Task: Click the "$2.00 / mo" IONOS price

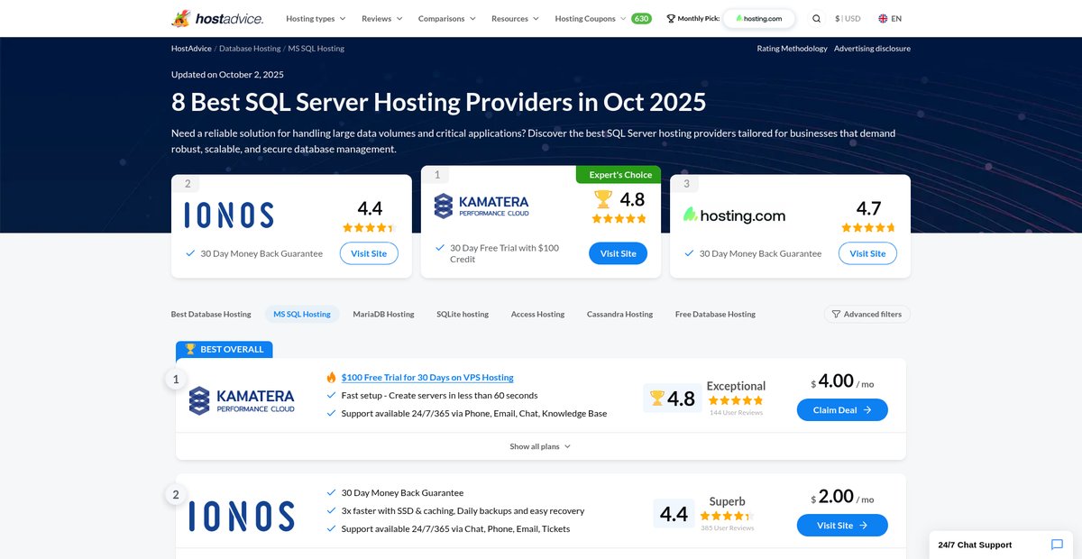Action: tap(842, 497)
